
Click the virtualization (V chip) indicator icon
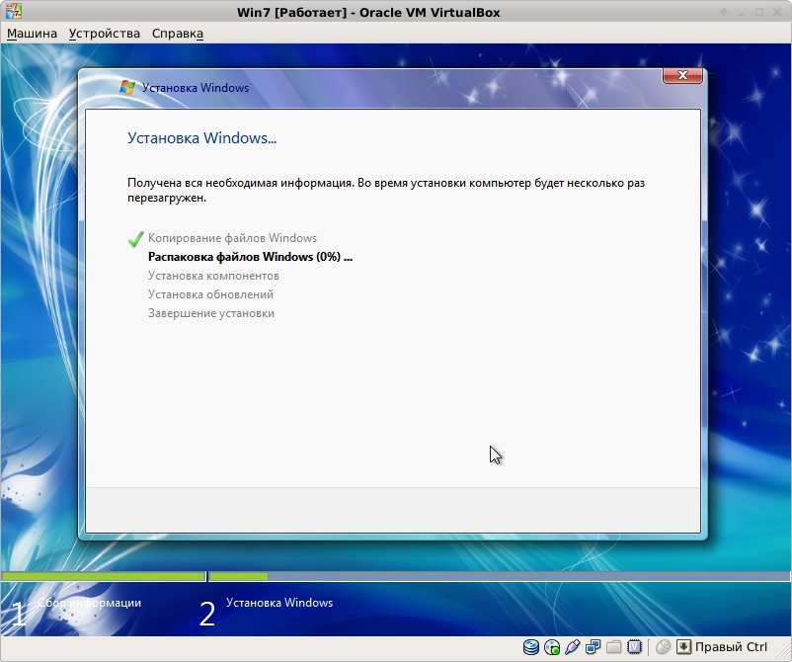pos(634,647)
